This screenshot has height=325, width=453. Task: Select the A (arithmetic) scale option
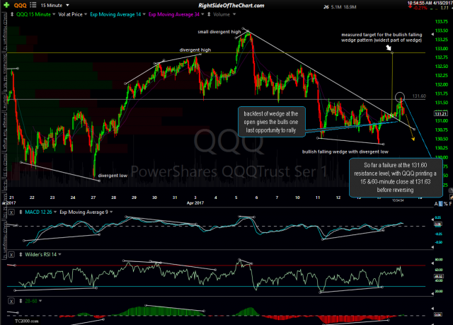[436, 204]
